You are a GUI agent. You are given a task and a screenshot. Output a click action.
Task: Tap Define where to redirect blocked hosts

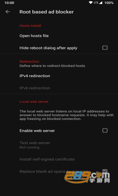pyautogui.click(x=52, y=66)
